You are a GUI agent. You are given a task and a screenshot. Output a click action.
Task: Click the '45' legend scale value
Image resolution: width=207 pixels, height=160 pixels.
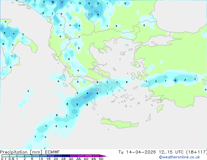tap(93, 159)
